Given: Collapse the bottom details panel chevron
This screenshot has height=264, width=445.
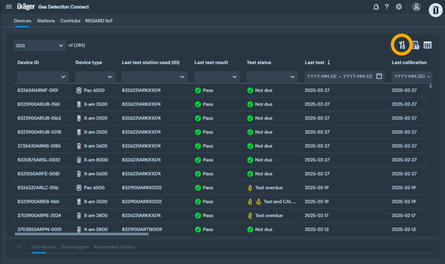Looking at the screenshot, I should coord(19,247).
